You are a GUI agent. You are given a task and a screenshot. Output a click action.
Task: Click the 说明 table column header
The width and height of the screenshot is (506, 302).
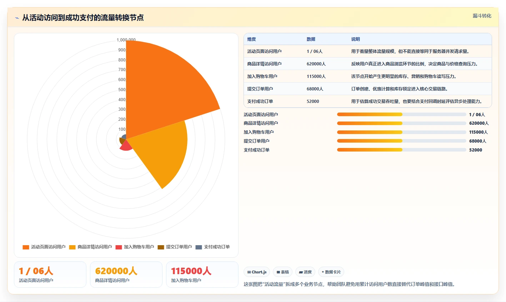point(356,39)
